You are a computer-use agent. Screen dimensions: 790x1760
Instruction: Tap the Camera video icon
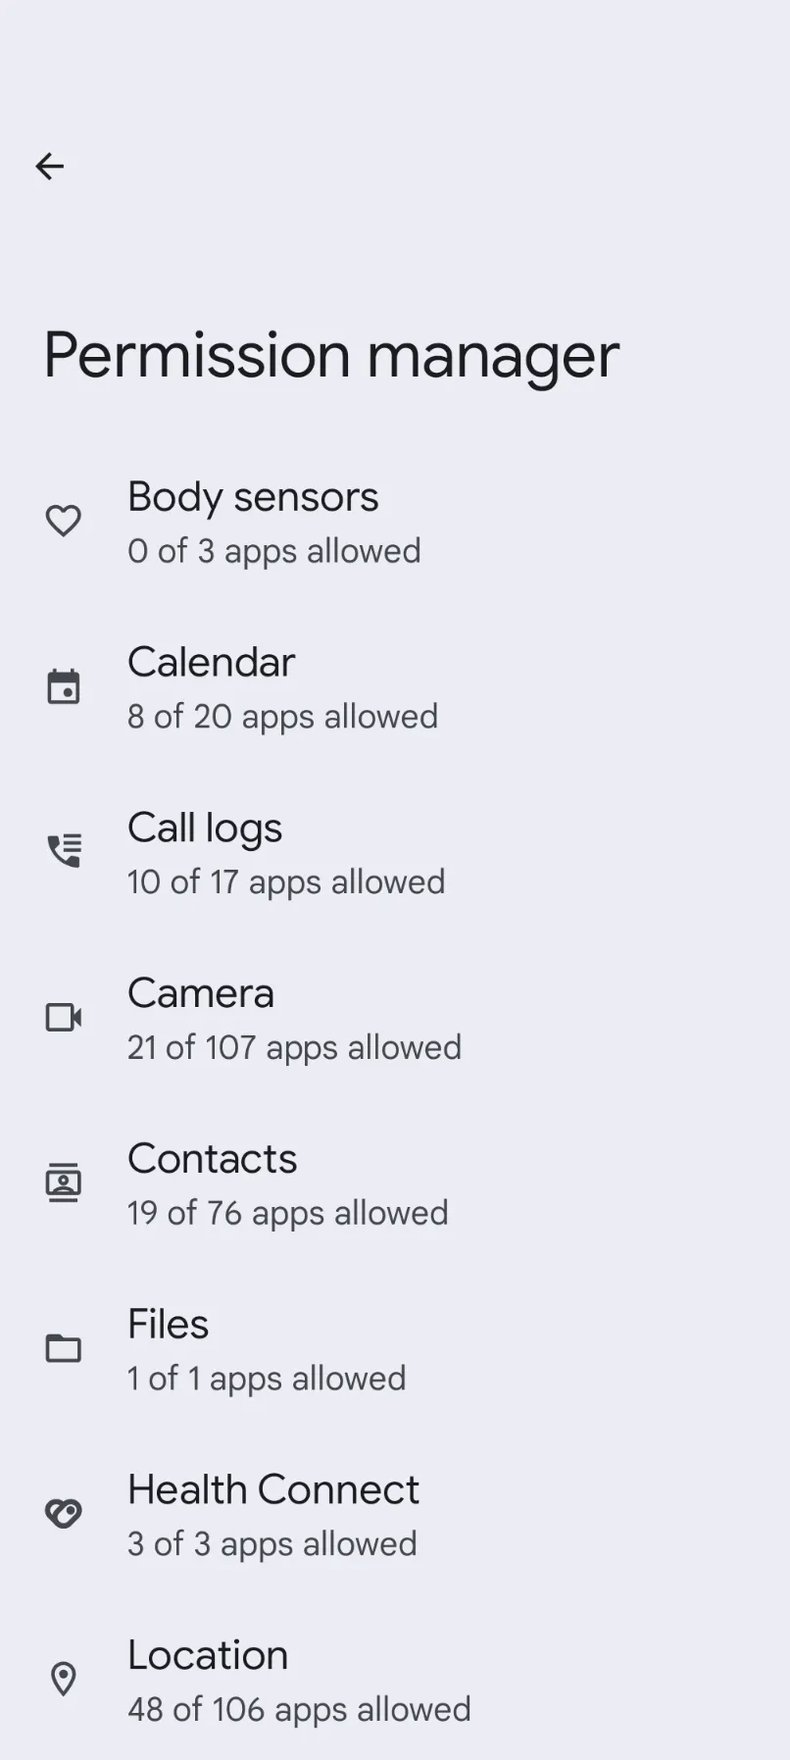[x=64, y=1017]
